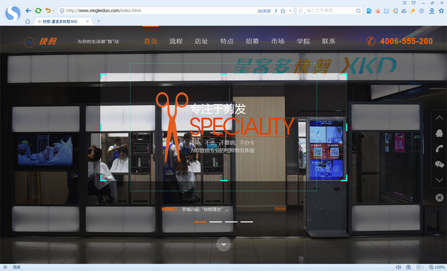Click the side panel down chevron

(439, 180)
